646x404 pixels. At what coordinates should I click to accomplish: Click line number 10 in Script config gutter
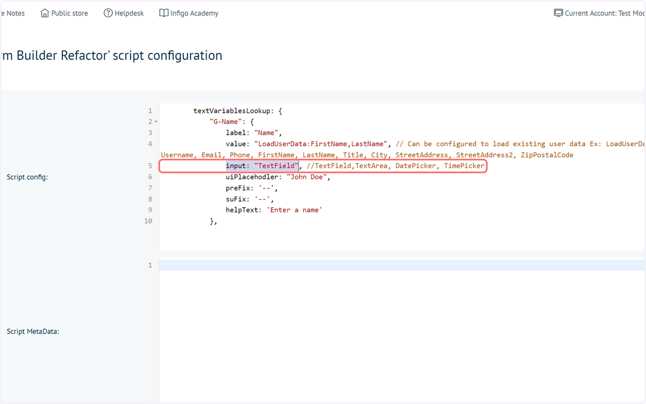[148, 221]
